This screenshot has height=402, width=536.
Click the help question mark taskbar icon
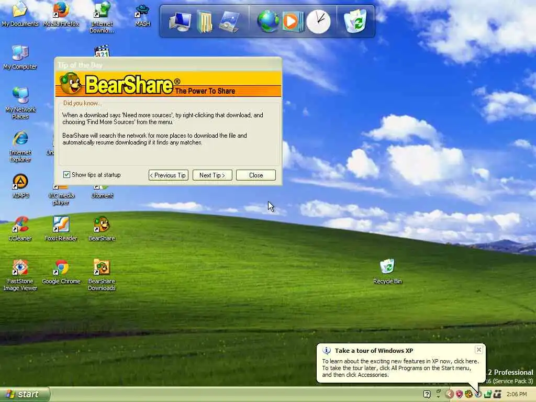[x=427, y=394]
